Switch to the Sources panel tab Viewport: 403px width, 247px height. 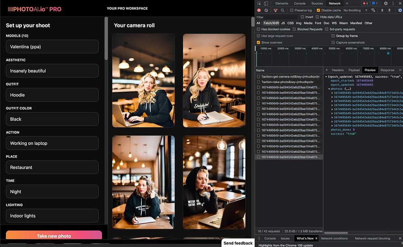coord(317,3)
